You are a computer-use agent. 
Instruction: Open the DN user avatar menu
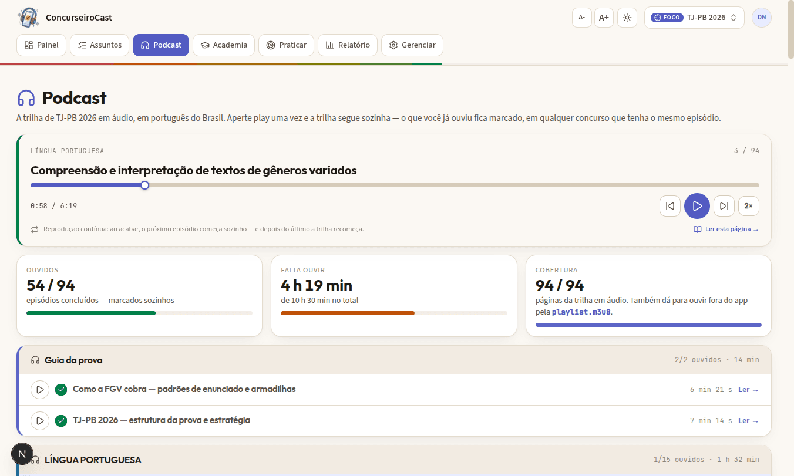point(762,18)
